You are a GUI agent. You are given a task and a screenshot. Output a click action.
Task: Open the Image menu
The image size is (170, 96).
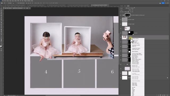point(7,1)
